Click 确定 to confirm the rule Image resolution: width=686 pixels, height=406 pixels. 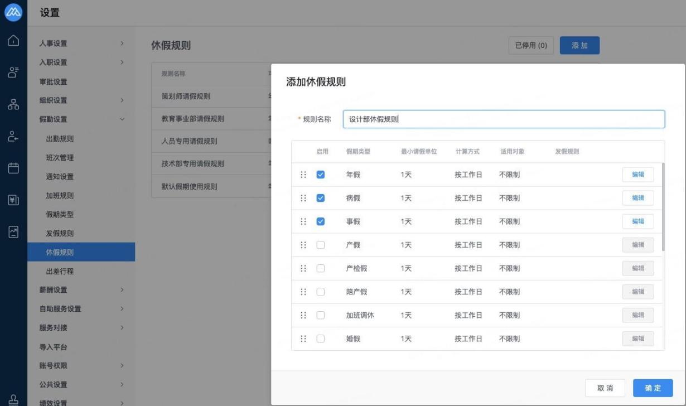click(x=653, y=388)
